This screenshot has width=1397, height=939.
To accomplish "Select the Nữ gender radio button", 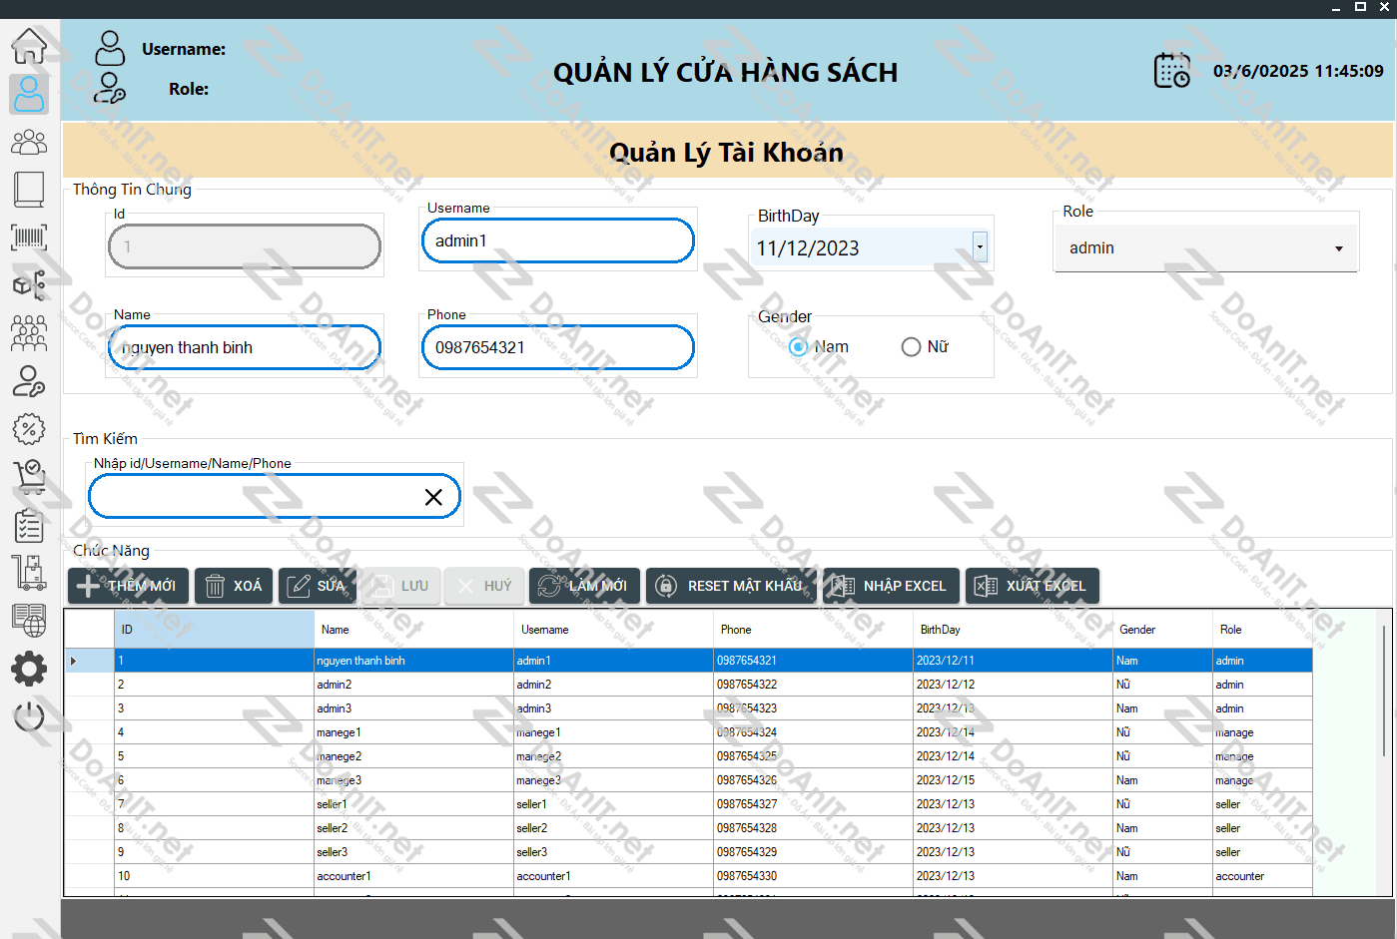I will (x=911, y=347).
